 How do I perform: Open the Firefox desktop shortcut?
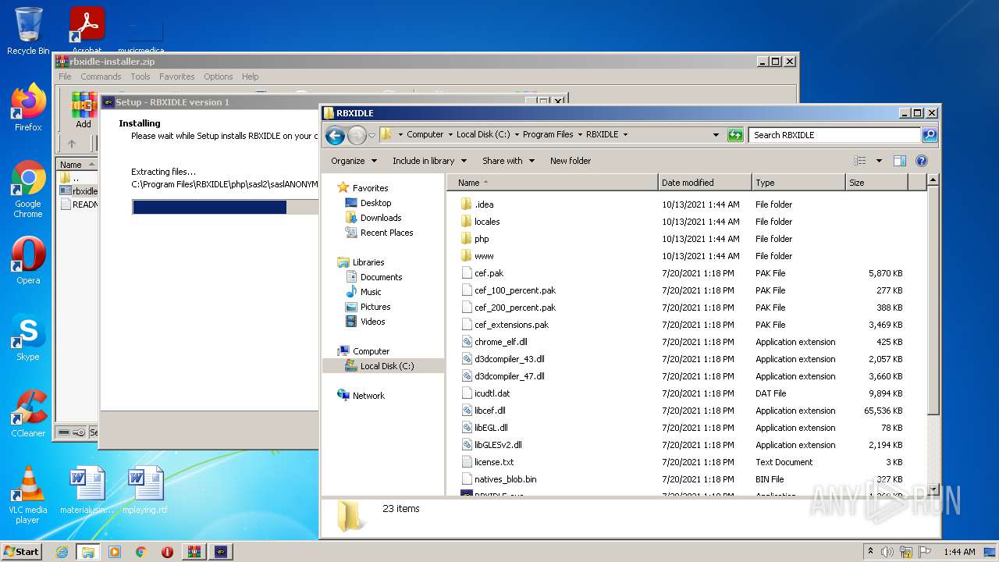click(28, 108)
